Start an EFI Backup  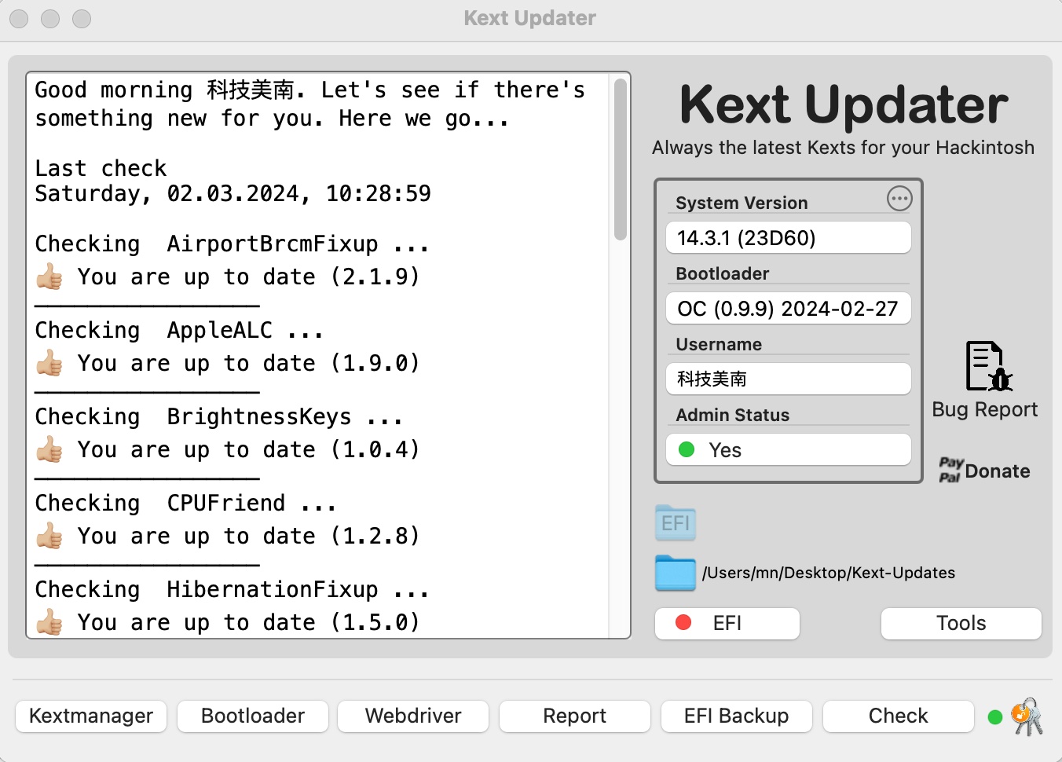pos(737,716)
